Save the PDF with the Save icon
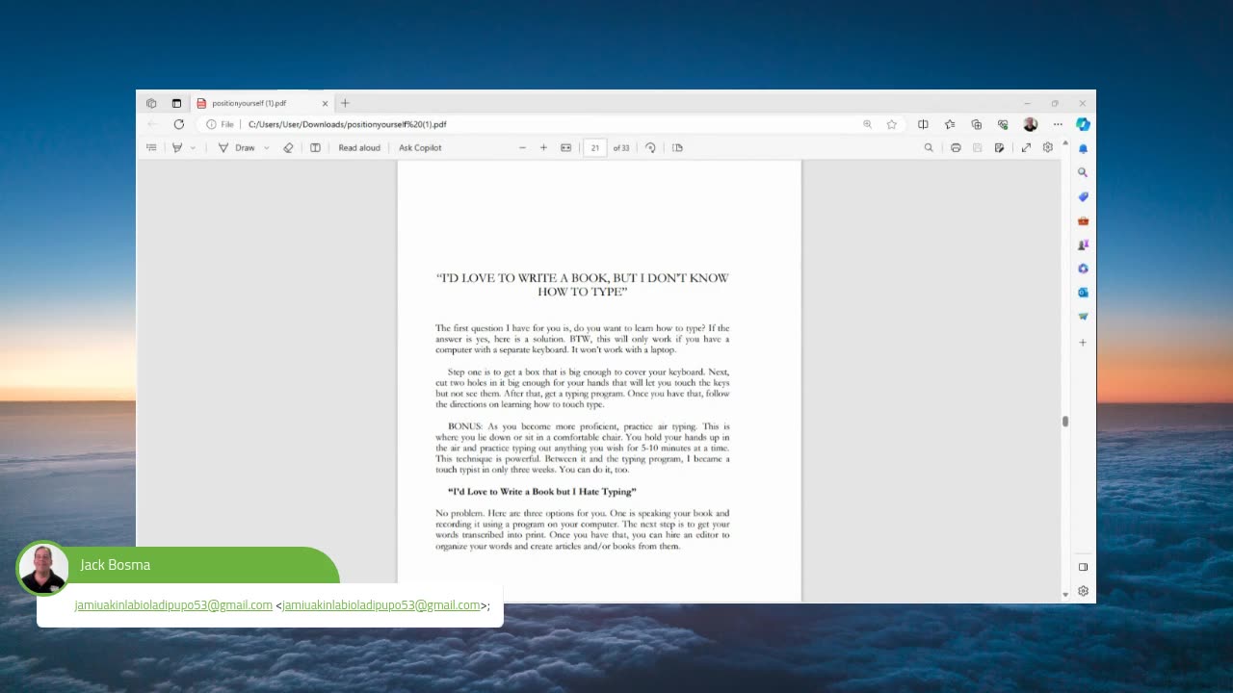This screenshot has width=1233, height=693. [977, 147]
